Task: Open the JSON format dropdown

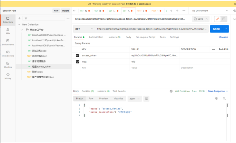Action: (134, 99)
